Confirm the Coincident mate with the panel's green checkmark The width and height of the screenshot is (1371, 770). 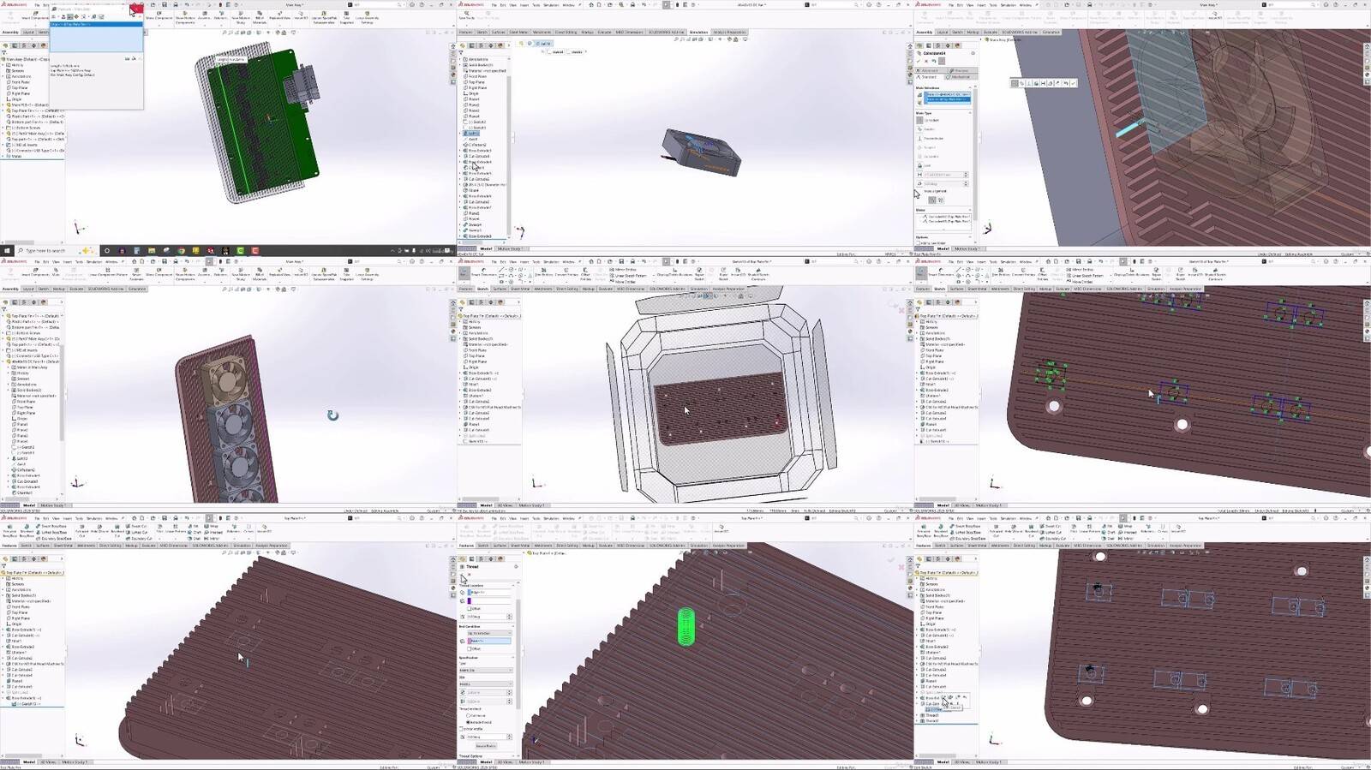click(x=919, y=61)
